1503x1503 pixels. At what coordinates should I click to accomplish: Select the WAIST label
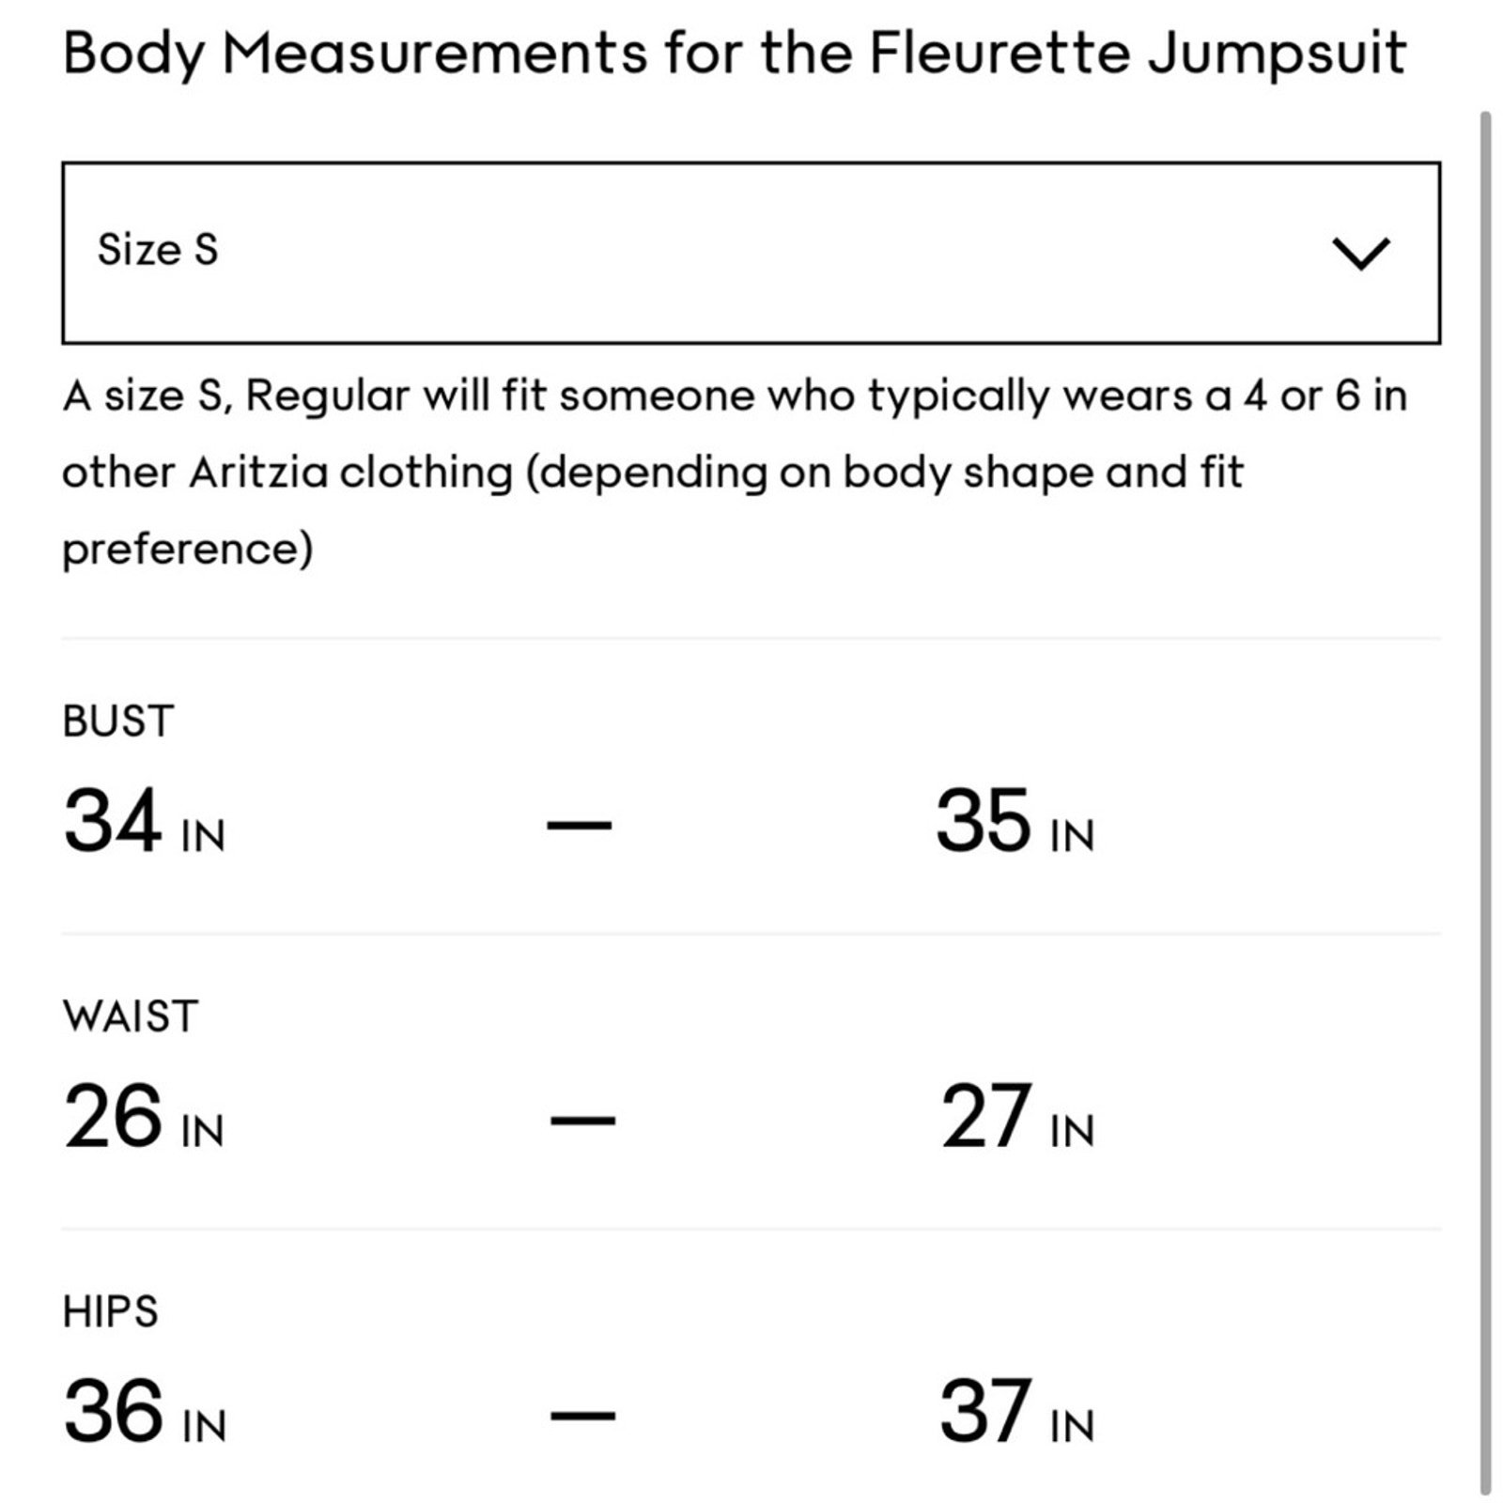[x=131, y=1016]
